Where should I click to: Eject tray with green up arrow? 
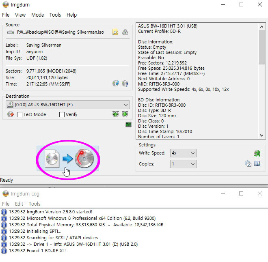click(116, 114)
